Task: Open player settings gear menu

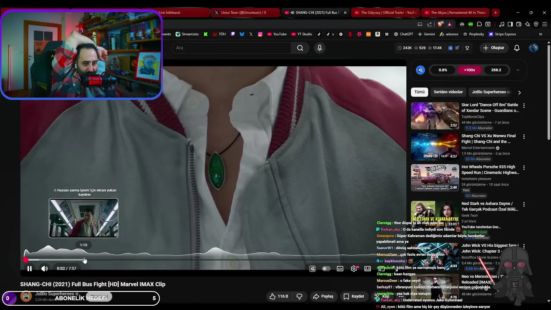Action: (354, 269)
